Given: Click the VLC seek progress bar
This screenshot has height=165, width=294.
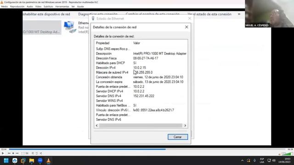Looking at the screenshot, I should [x=147, y=149].
